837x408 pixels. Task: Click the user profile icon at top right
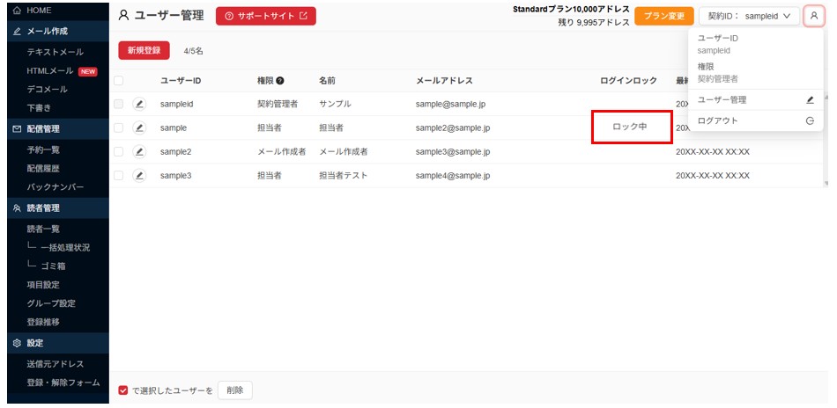(813, 16)
